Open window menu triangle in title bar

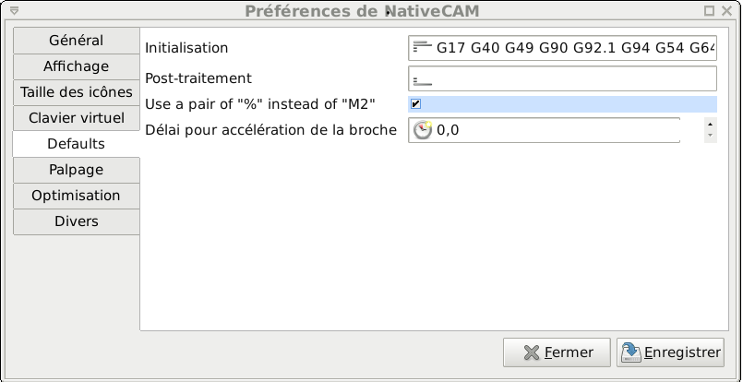tap(14, 10)
